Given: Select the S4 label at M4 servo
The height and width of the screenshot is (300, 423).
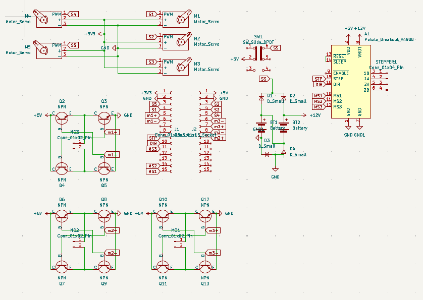Looking at the screenshot, I should click(74, 14).
